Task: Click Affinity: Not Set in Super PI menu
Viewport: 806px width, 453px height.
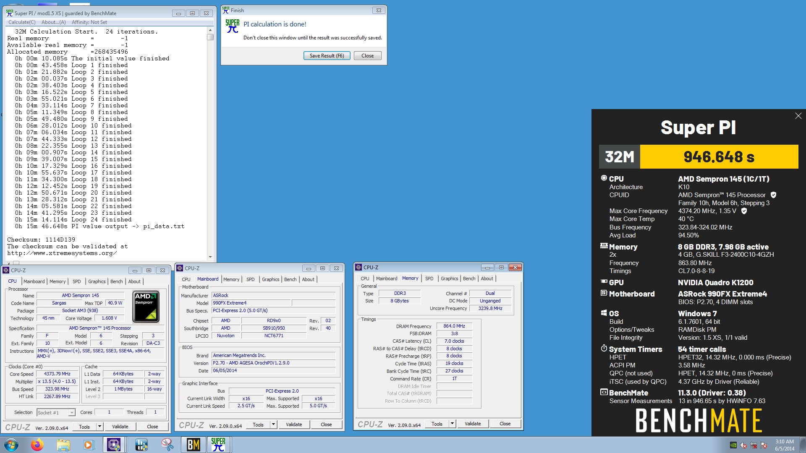Action: coord(89,22)
